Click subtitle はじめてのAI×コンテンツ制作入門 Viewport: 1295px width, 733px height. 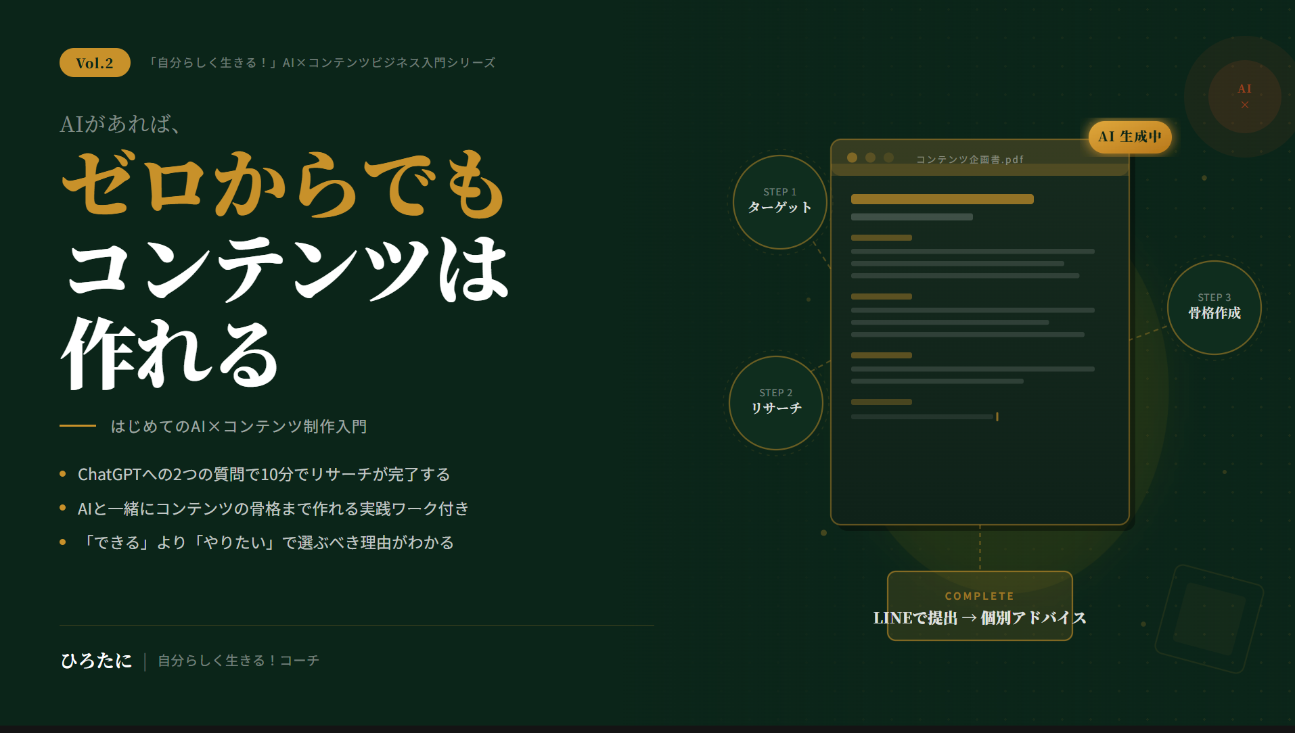(x=239, y=427)
